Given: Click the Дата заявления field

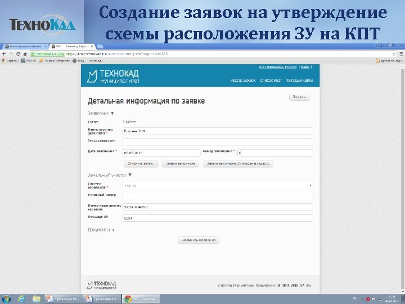Looking at the screenshot, I should (161, 153).
